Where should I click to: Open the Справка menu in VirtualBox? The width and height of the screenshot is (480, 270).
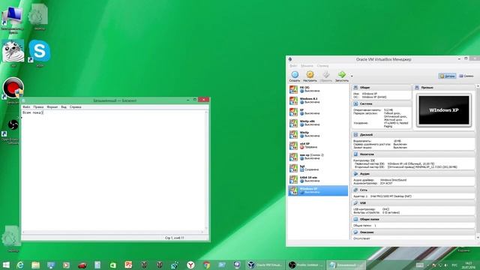(x=322, y=66)
